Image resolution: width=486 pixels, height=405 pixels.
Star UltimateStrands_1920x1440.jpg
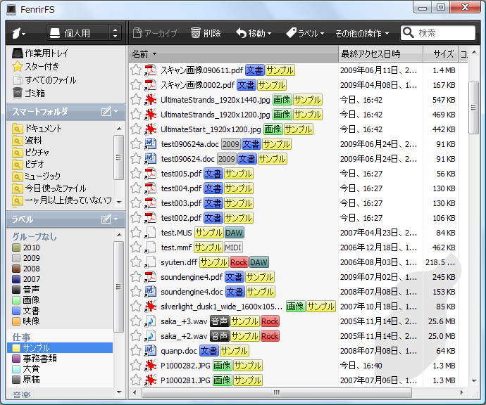point(136,100)
